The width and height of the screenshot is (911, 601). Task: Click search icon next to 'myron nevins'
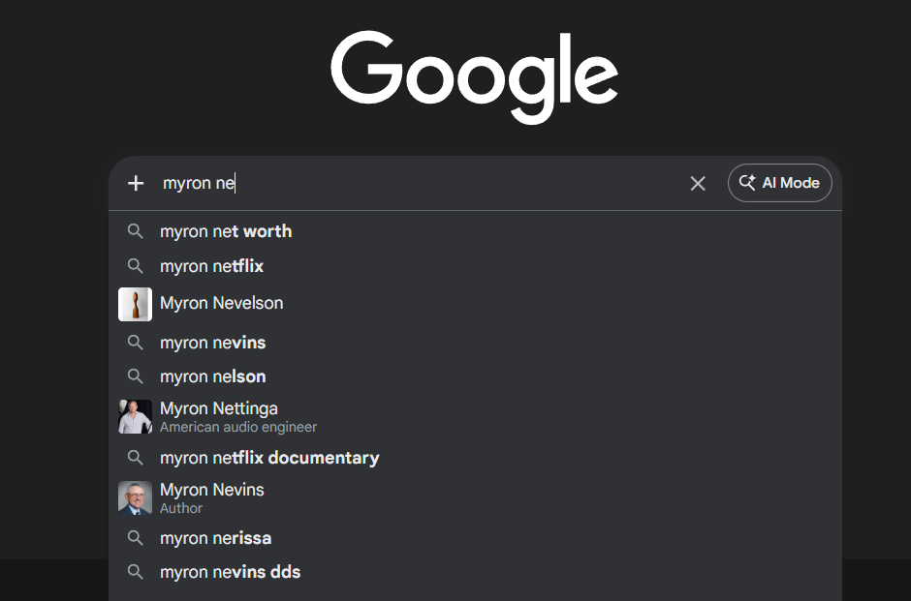(x=136, y=343)
